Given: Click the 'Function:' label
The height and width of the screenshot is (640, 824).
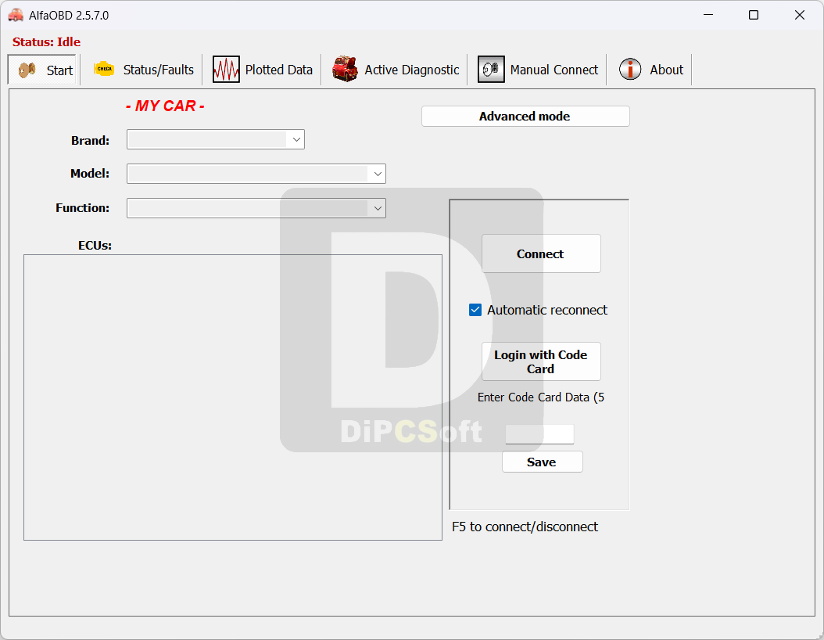Looking at the screenshot, I should pyautogui.click(x=83, y=207).
